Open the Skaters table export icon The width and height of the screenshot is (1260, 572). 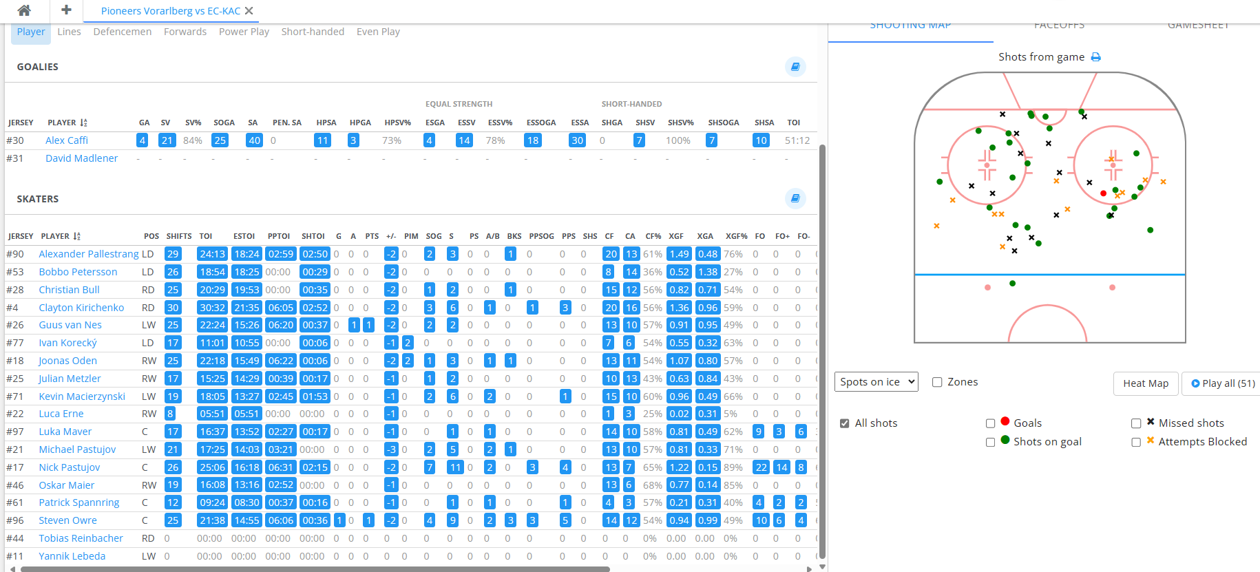coord(795,198)
